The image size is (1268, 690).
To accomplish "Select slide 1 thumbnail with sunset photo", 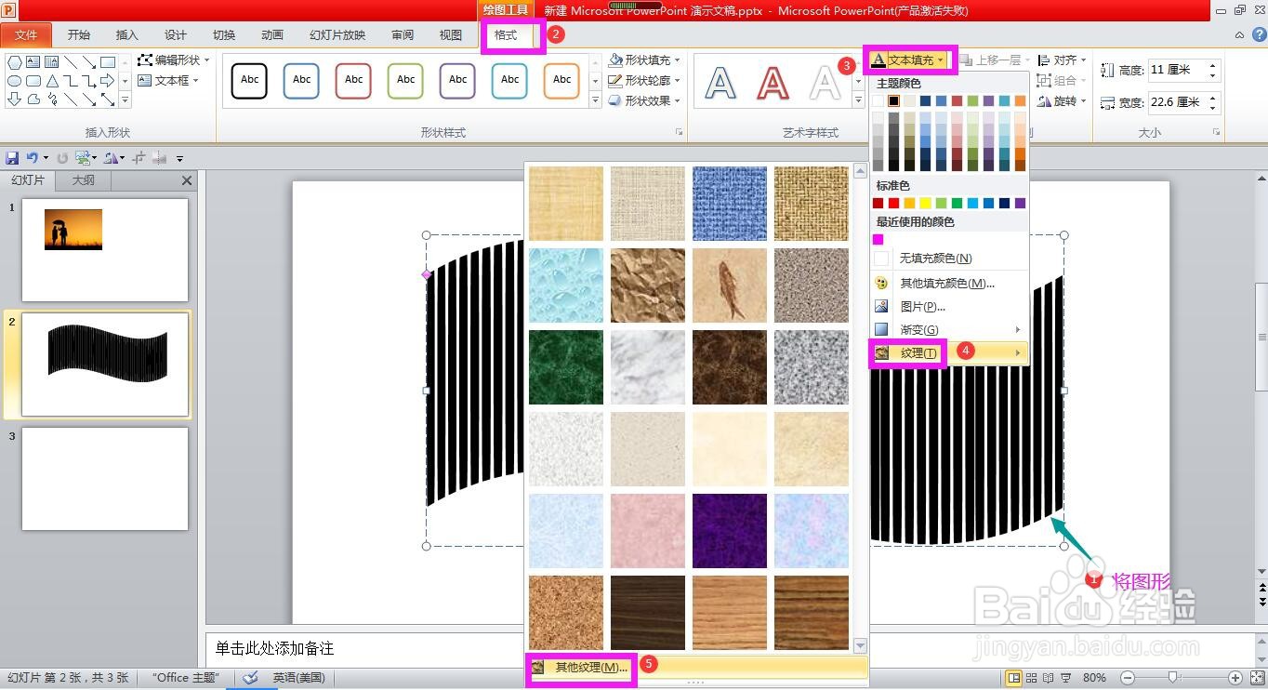I will pyautogui.click(x=105, y=250).
